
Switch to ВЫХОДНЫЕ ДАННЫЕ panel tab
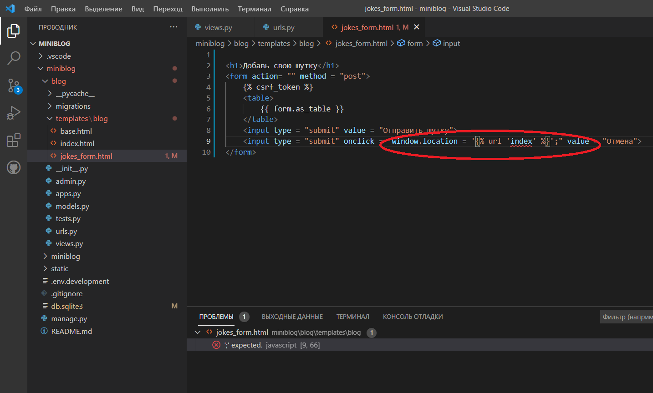292,317
